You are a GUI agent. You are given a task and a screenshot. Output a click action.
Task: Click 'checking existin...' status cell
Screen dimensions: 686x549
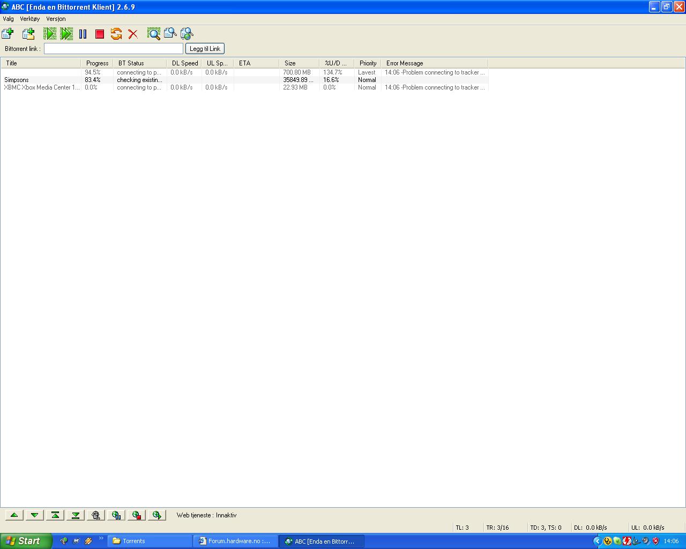click(x=139, y=80)
